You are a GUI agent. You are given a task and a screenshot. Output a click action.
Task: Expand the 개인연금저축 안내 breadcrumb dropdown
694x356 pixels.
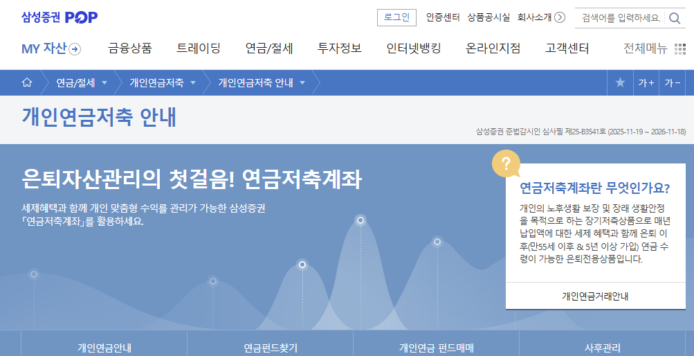point(302,83)
